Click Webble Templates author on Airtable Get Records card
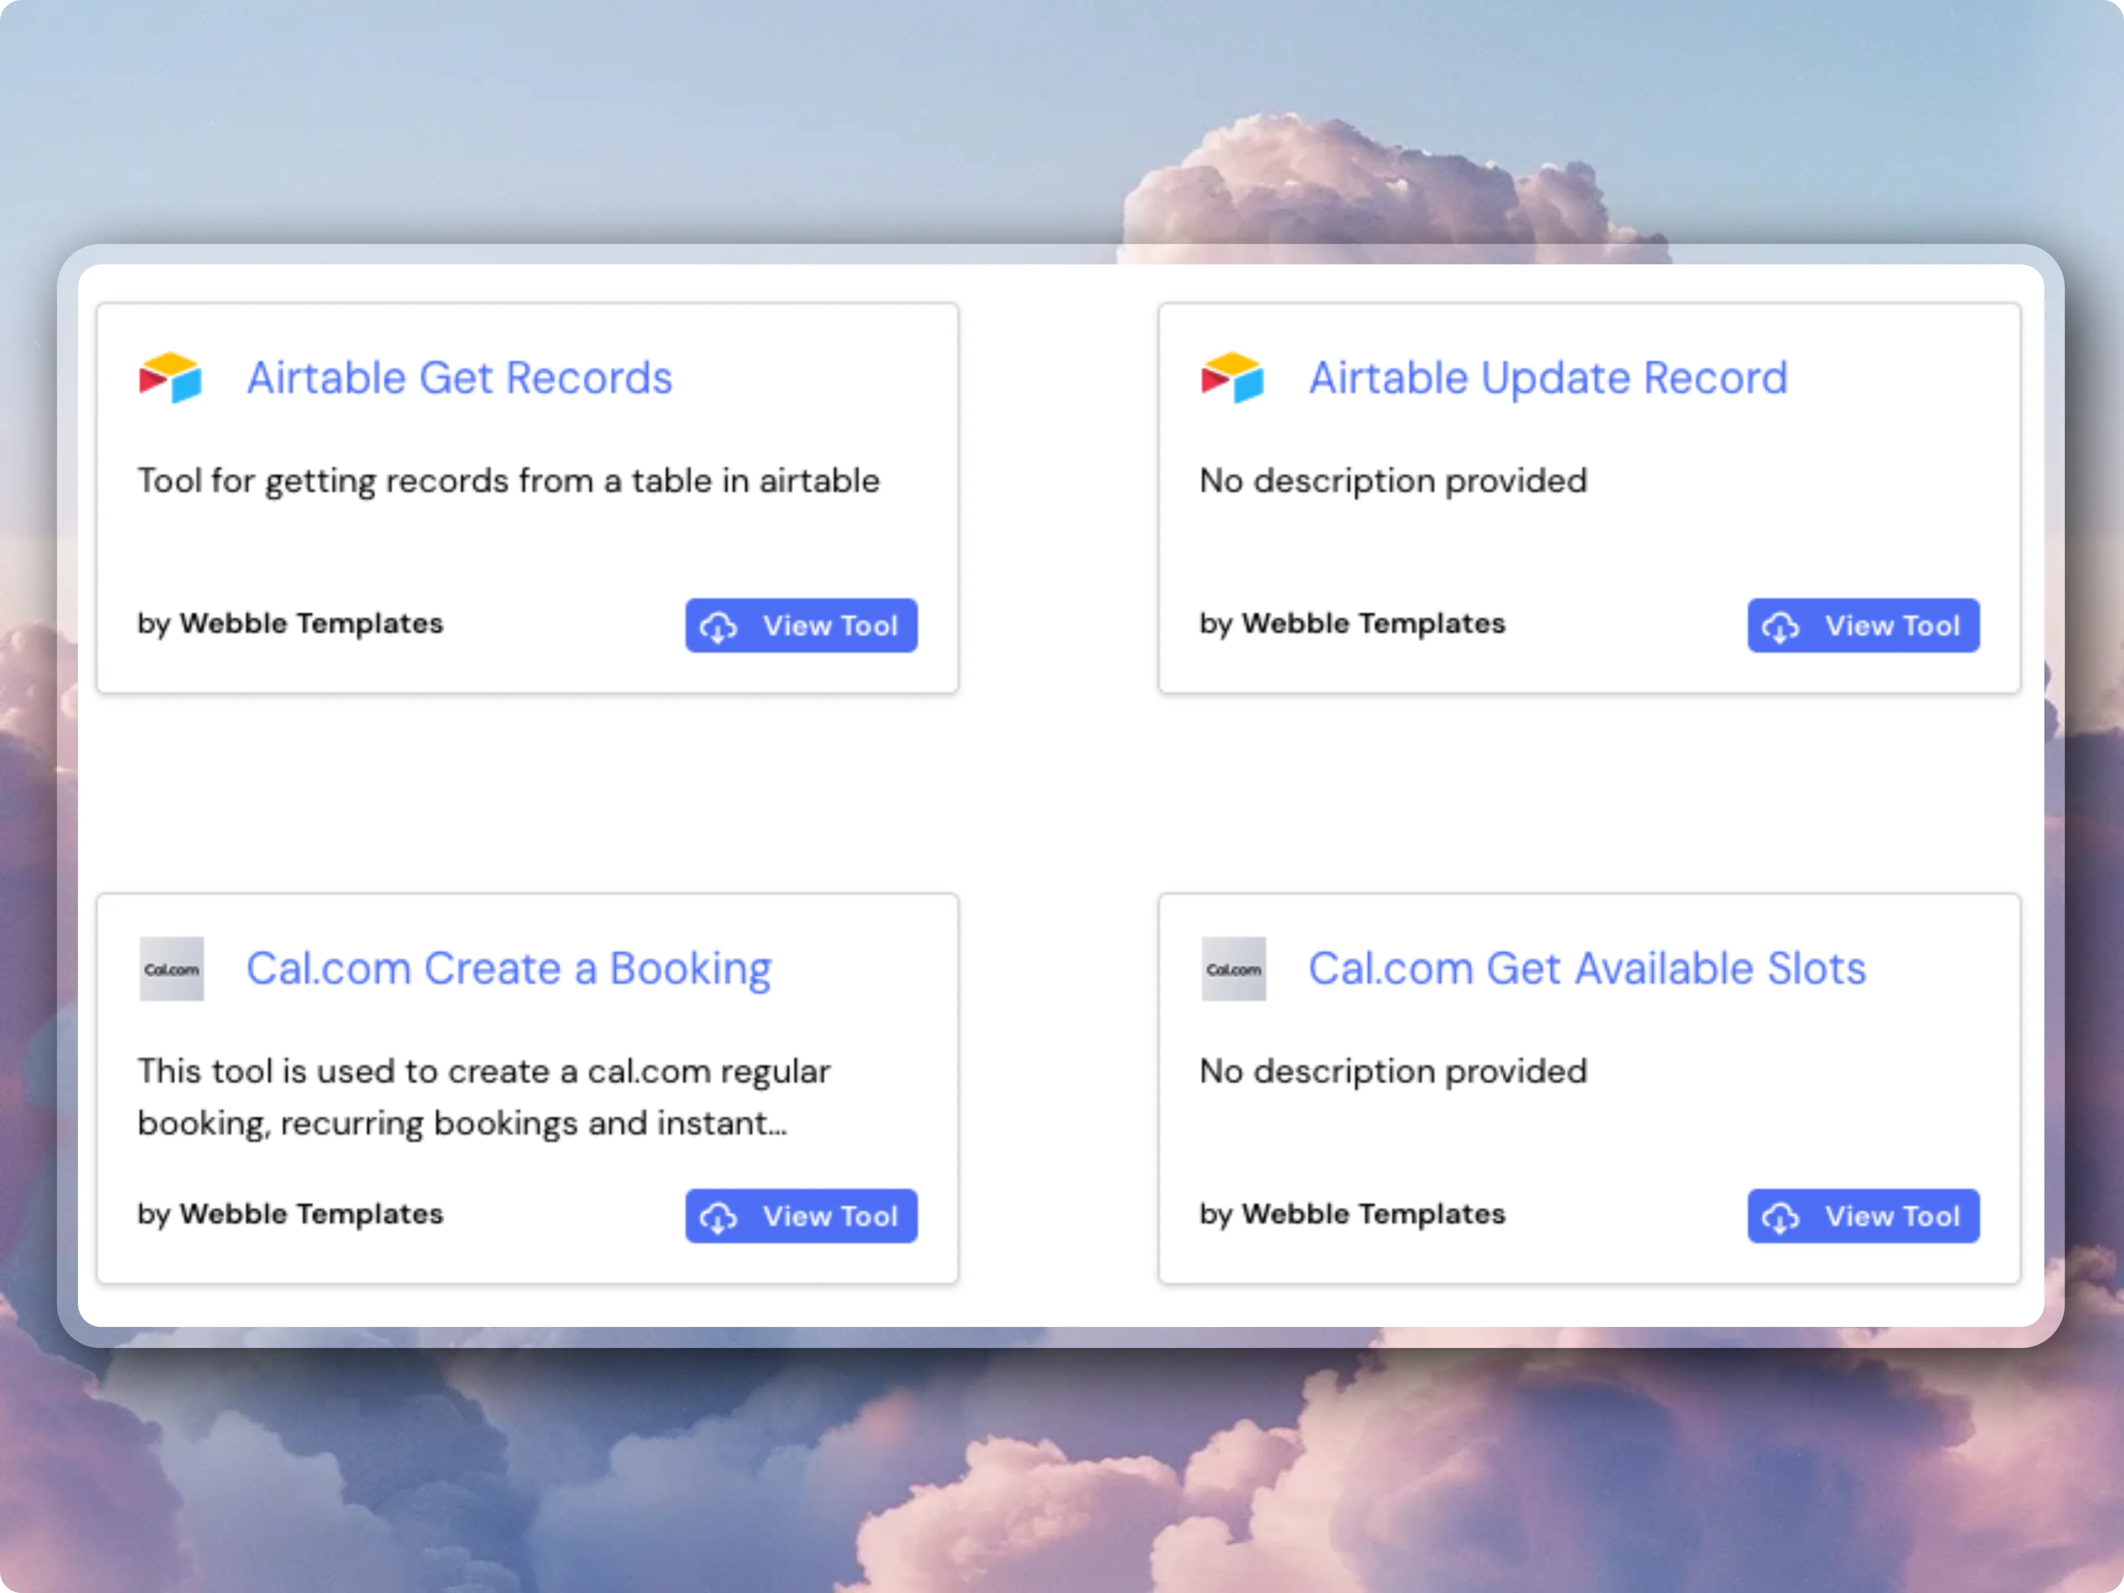Viewport: 2124px width, 1593px height. click(x=311, y=624)
